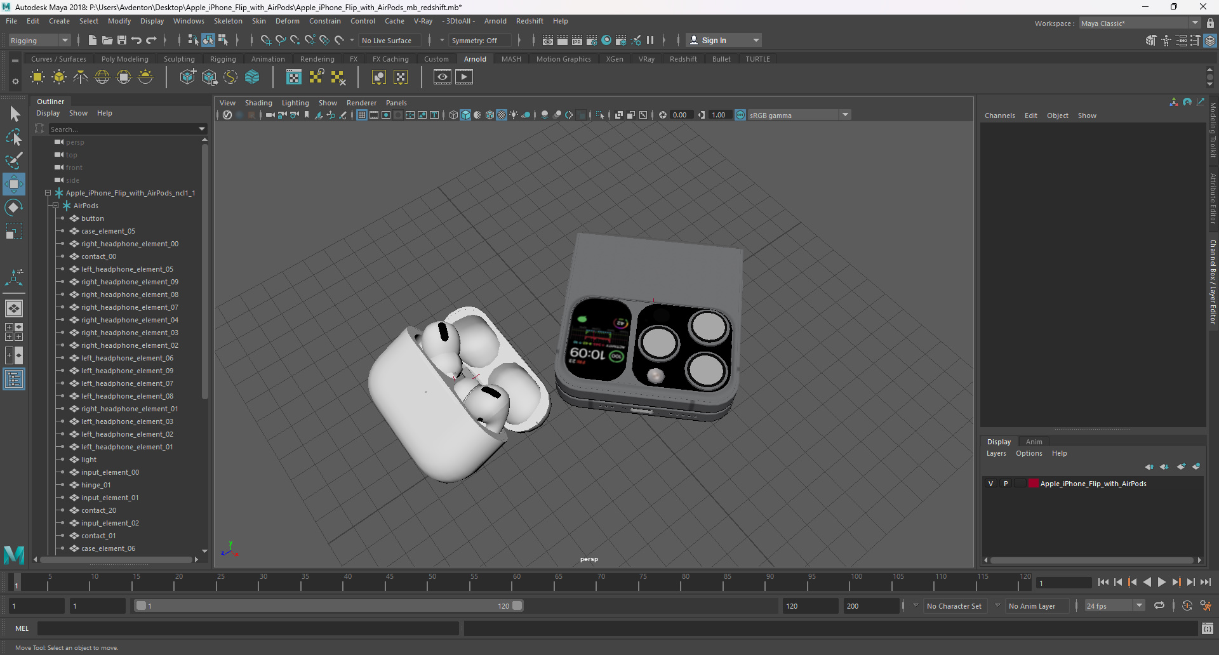Click the play forward button
Image resolution: width=1219 pixels, height=655 pixels.
[1161, 582]
